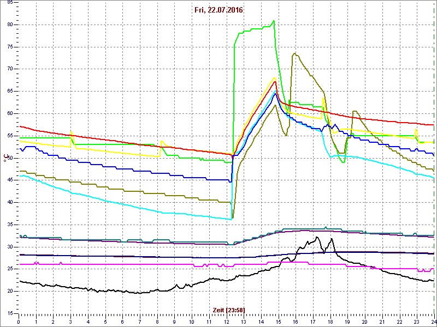Click hour 15 on the time axis
The image size is (437, 327).
pos(279,322)
